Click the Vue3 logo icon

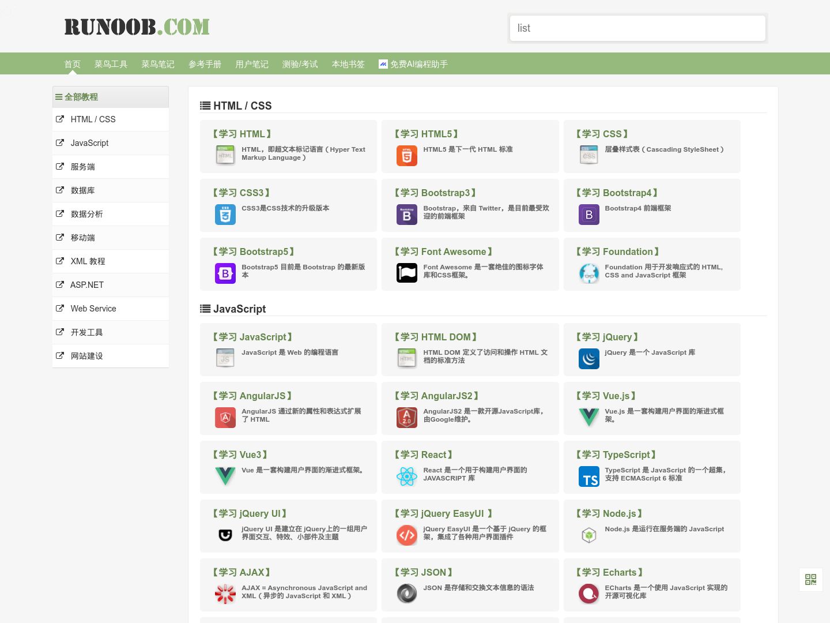point(225,476)
